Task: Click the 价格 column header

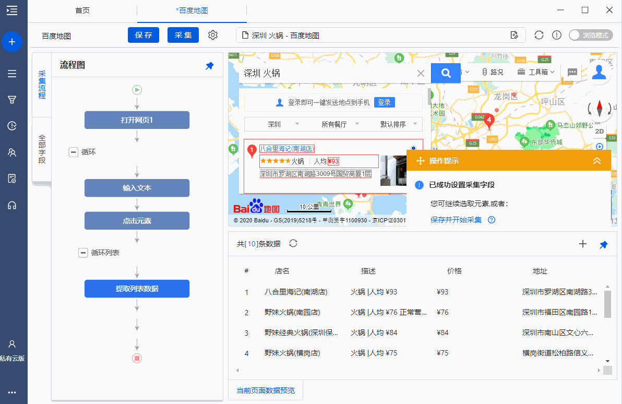Action: point(454,271)
